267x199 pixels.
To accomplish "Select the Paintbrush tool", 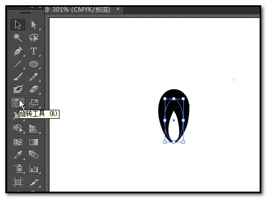I will [18, 77].
